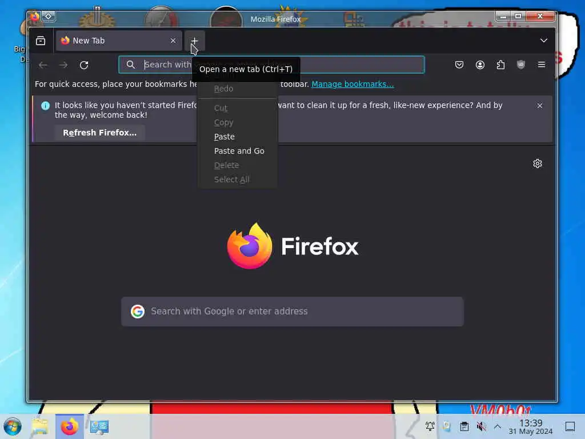The width and height of the screenshot is (585, 439).
Task: Choose Copy in the context menu
Action: (x=237, y=122)
